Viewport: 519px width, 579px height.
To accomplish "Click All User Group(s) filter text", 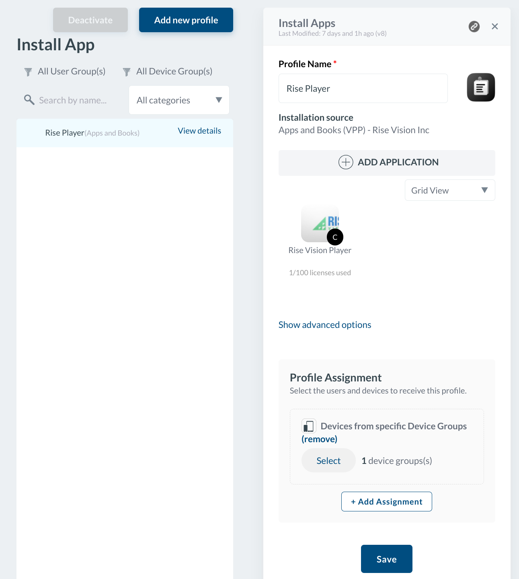I will 72,72.
